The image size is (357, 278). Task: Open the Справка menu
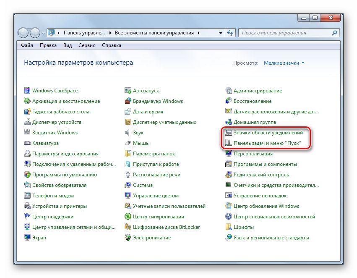click(x=112, y=45)
